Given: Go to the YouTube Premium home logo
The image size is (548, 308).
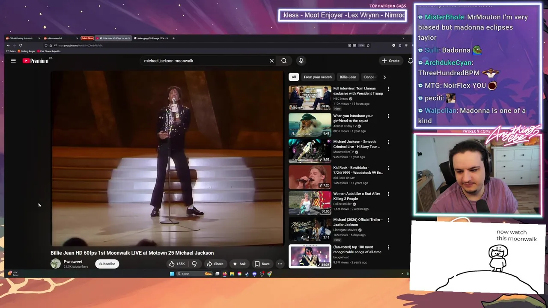Looking at the screenshot, I should (36, 61).
